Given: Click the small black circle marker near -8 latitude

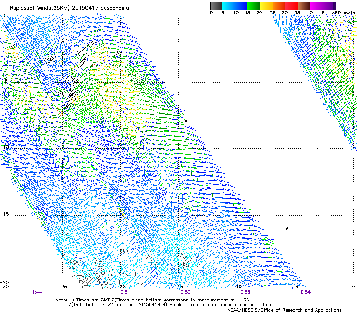Looking at the screenshot, I should pos(186,121).
